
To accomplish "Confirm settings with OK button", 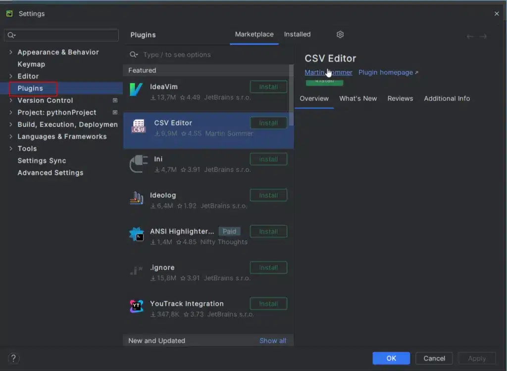I will [391, 358].
